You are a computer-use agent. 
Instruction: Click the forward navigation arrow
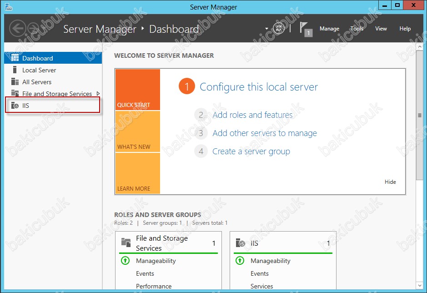click(x=34, y=28)
